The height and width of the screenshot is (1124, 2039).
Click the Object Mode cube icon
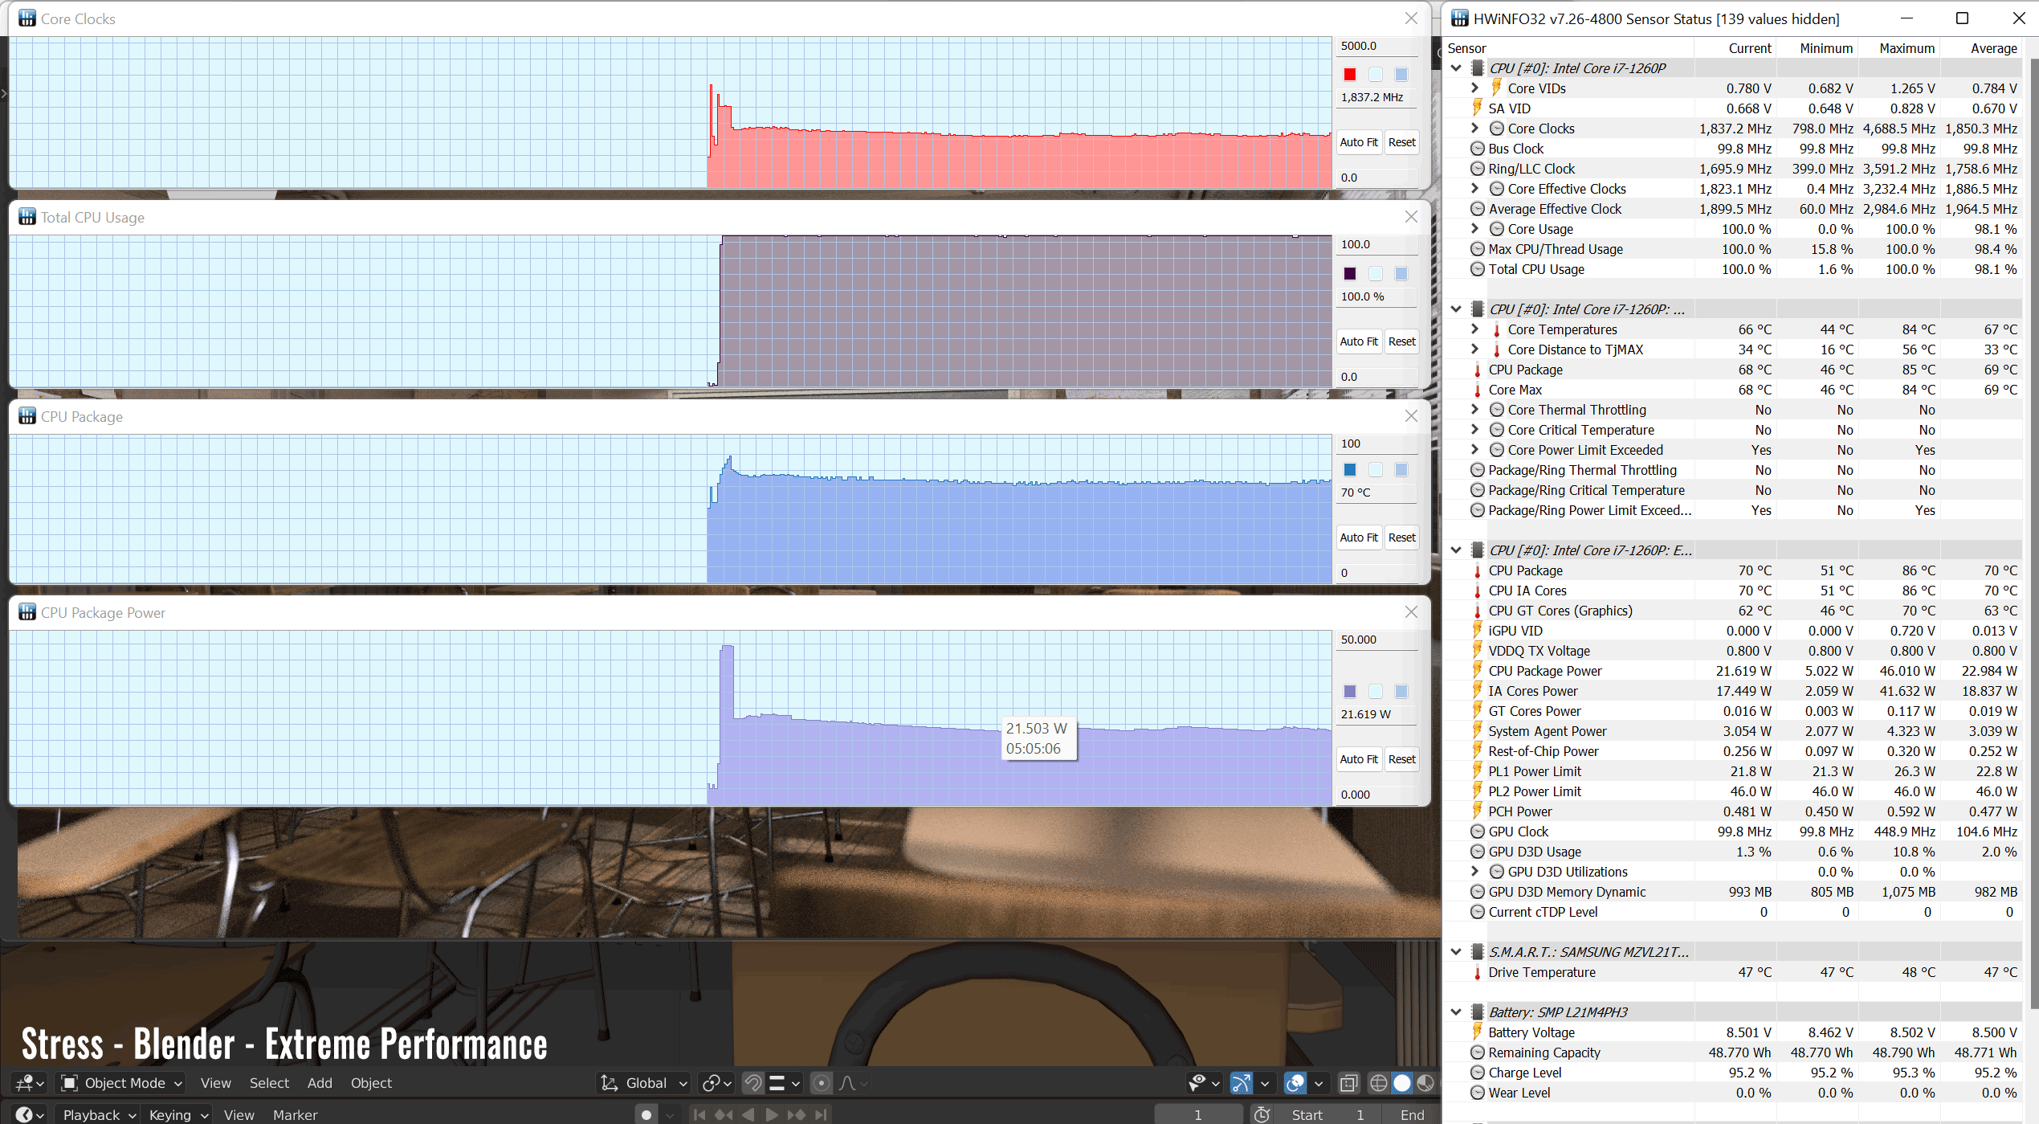[x=70, y=1083]
